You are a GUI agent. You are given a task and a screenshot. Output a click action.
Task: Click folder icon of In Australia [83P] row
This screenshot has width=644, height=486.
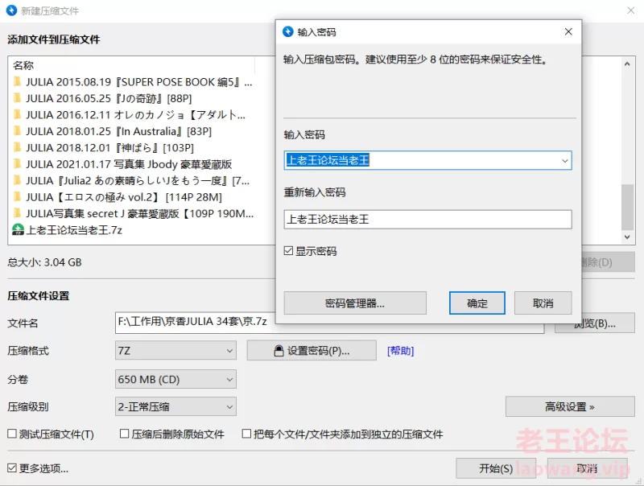tap(17, 131)
